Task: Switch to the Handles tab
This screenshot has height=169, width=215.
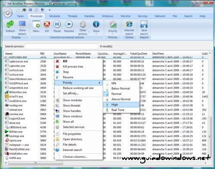Action: pyautogui.click(x=89, y=16)
